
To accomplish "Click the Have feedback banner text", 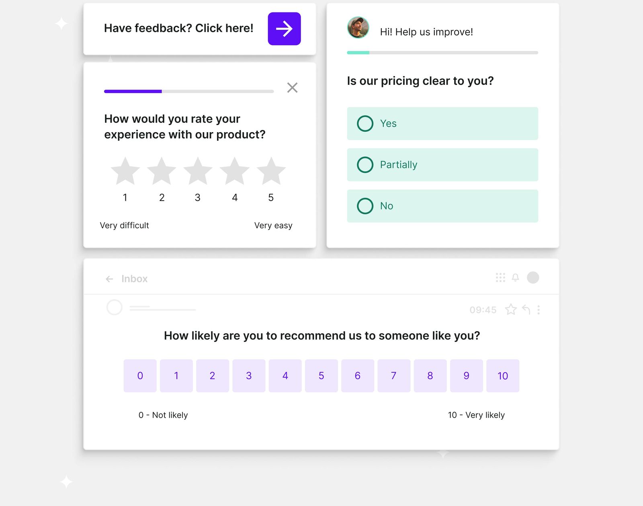I will [178, 28].
